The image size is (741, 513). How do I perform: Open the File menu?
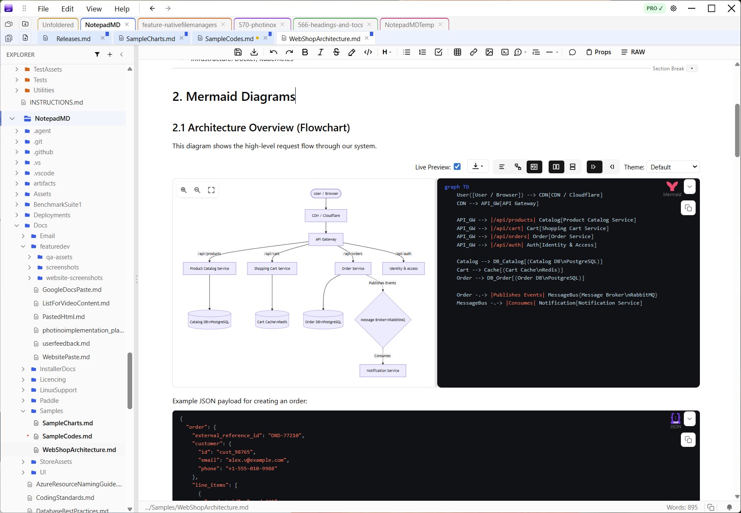pos(43,8)
